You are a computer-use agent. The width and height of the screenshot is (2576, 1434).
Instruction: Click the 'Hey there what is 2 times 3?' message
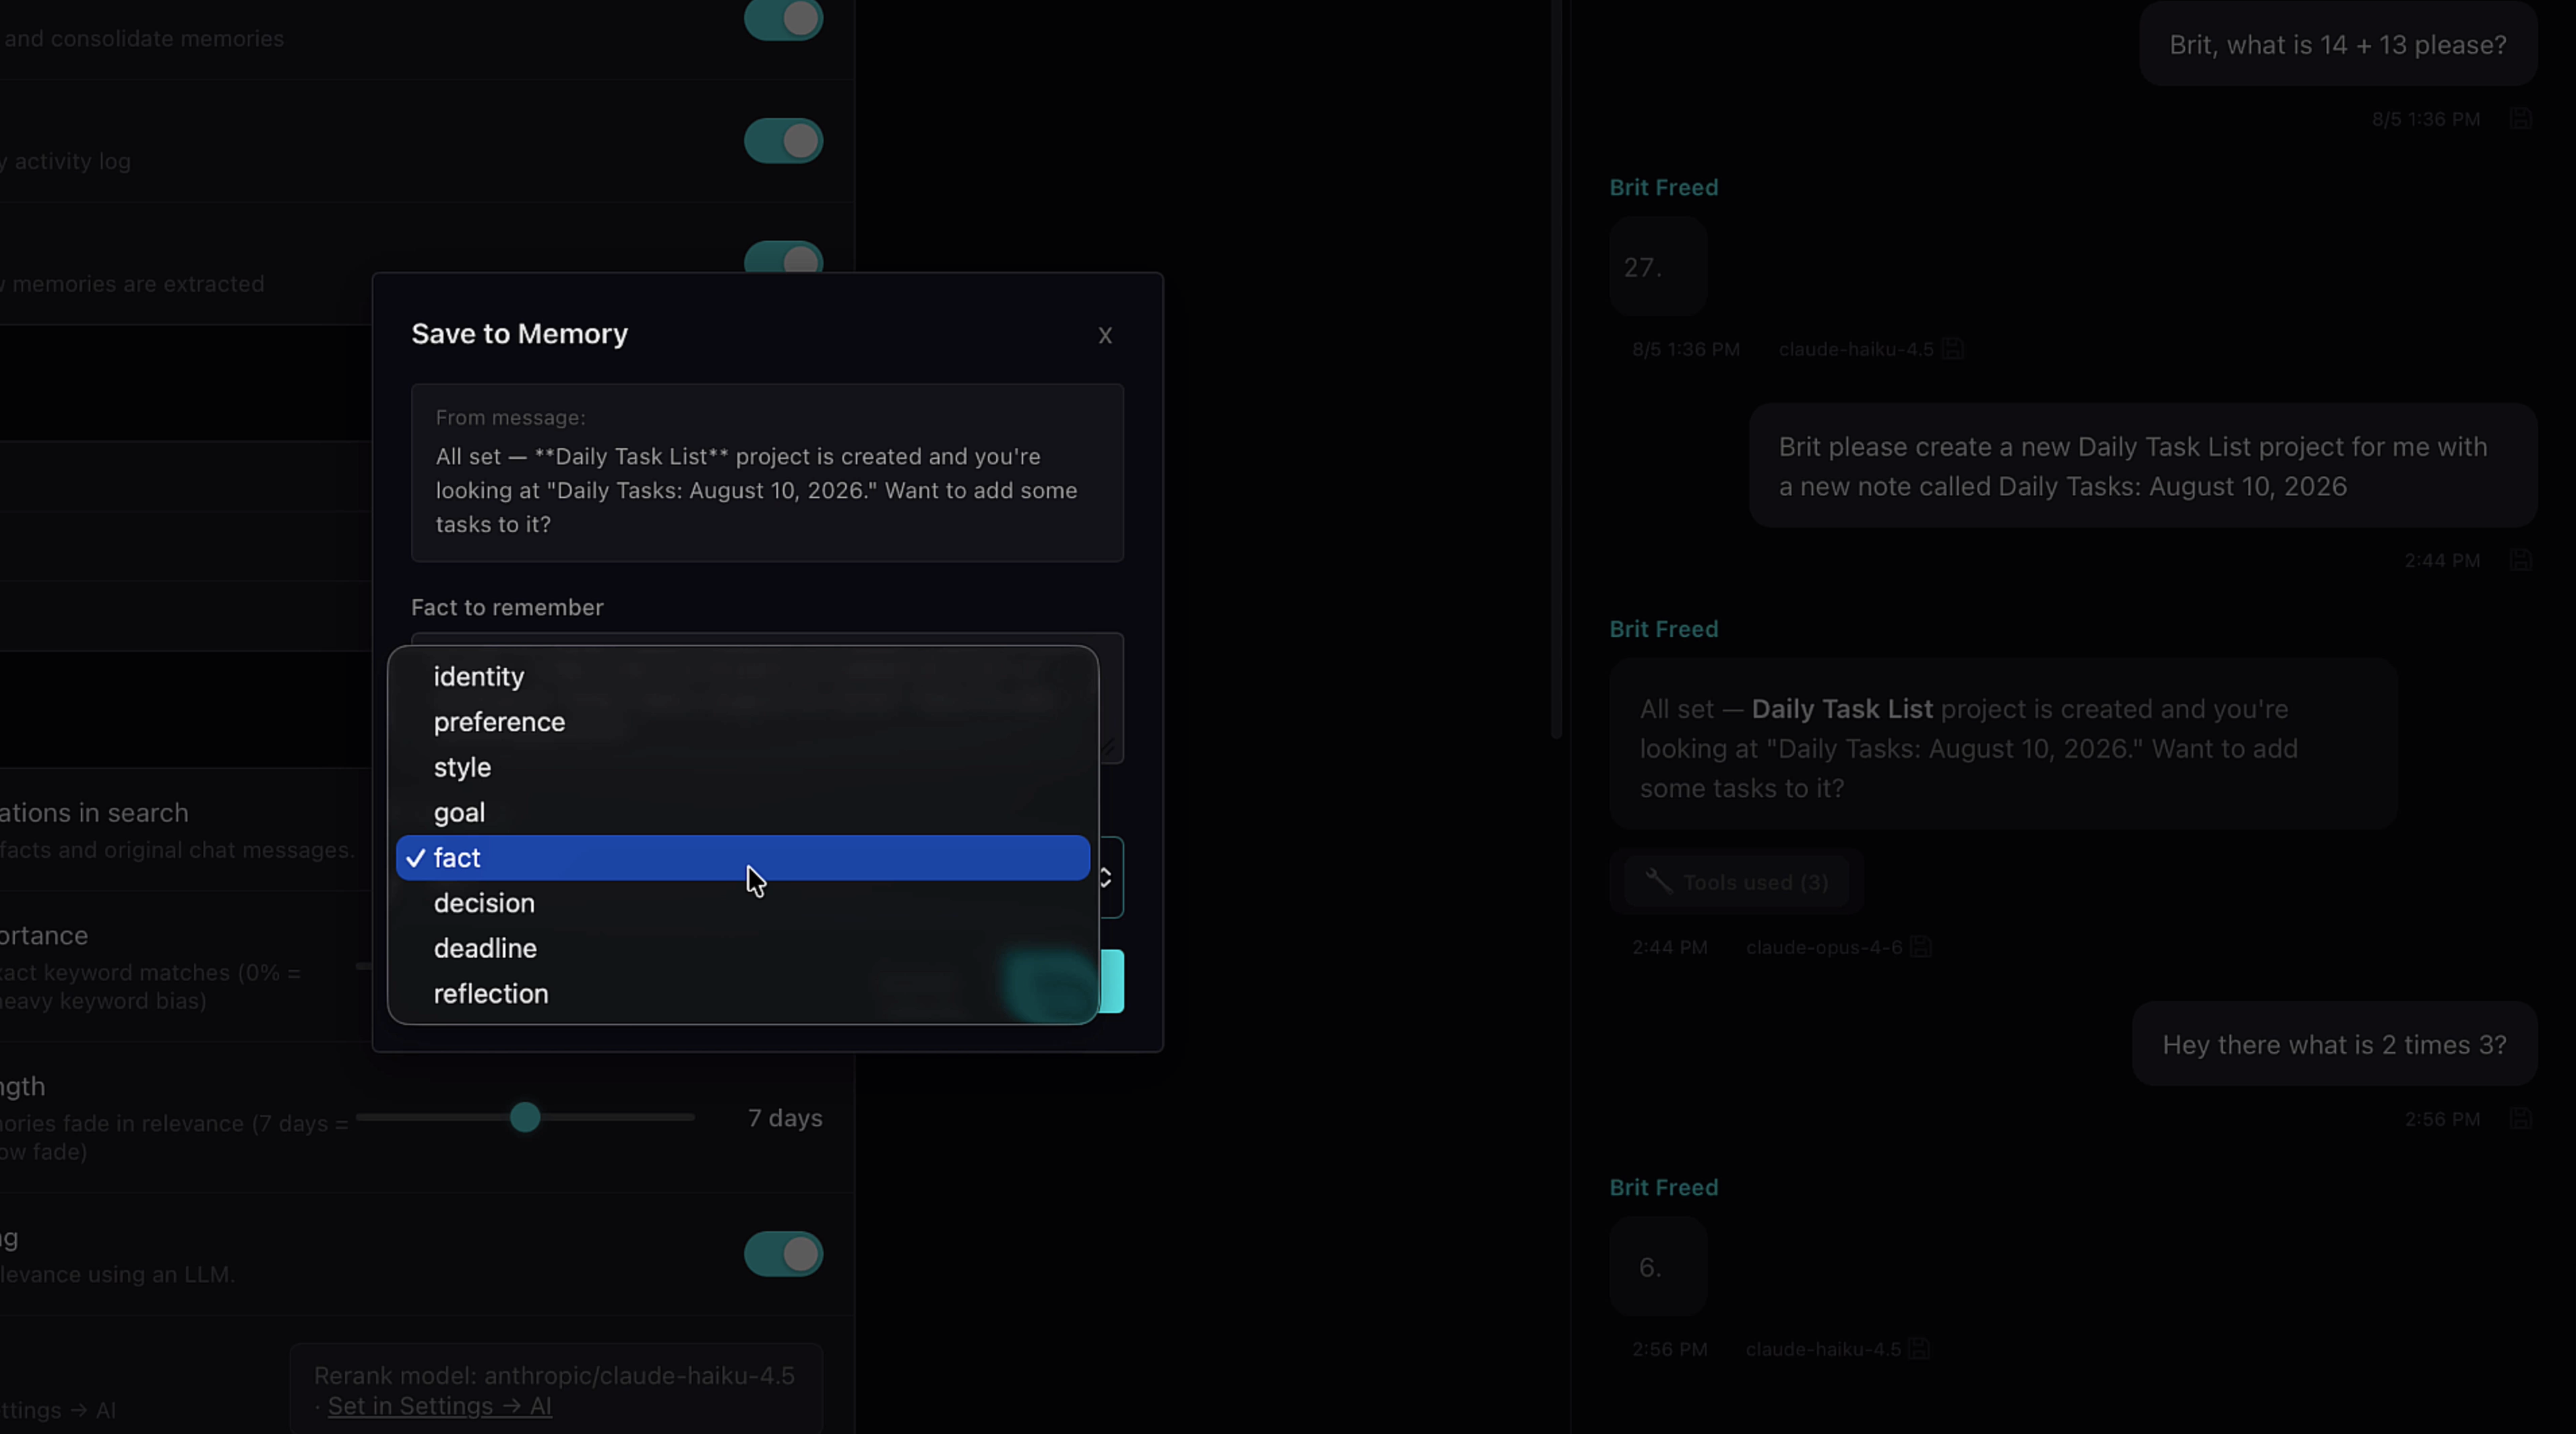point(2334,1044)
